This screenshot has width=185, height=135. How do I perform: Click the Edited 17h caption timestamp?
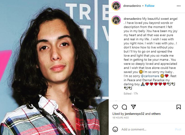[131, 94]
